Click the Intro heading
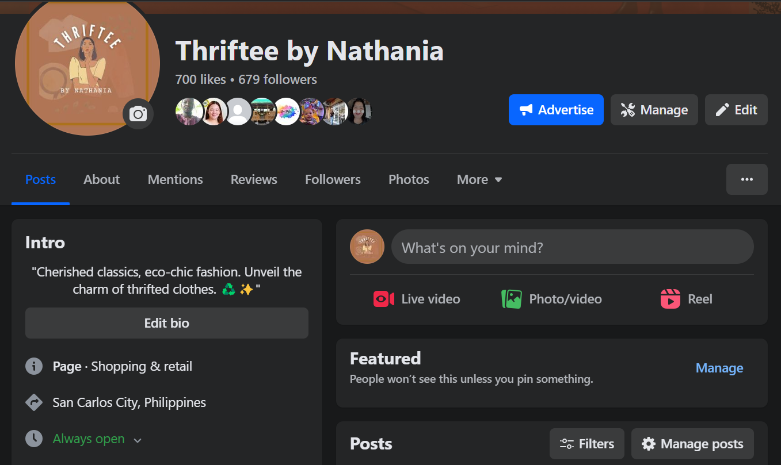The width and height of the screenshot is (781, 465). click(x=45, y=243)
